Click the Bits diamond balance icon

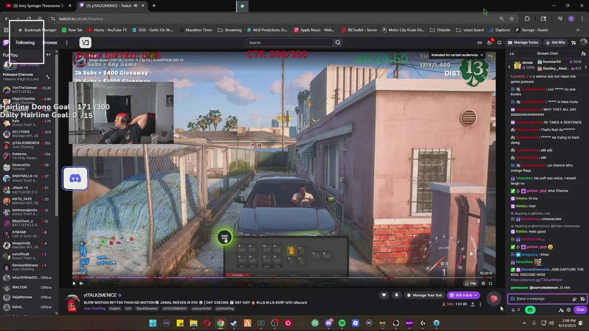(513, 310)
